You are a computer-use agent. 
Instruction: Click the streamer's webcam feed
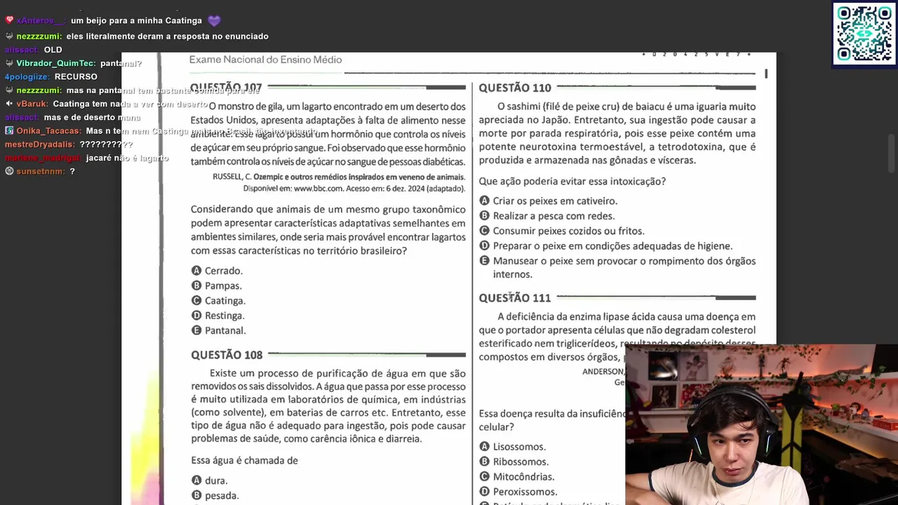pos(761,424)
